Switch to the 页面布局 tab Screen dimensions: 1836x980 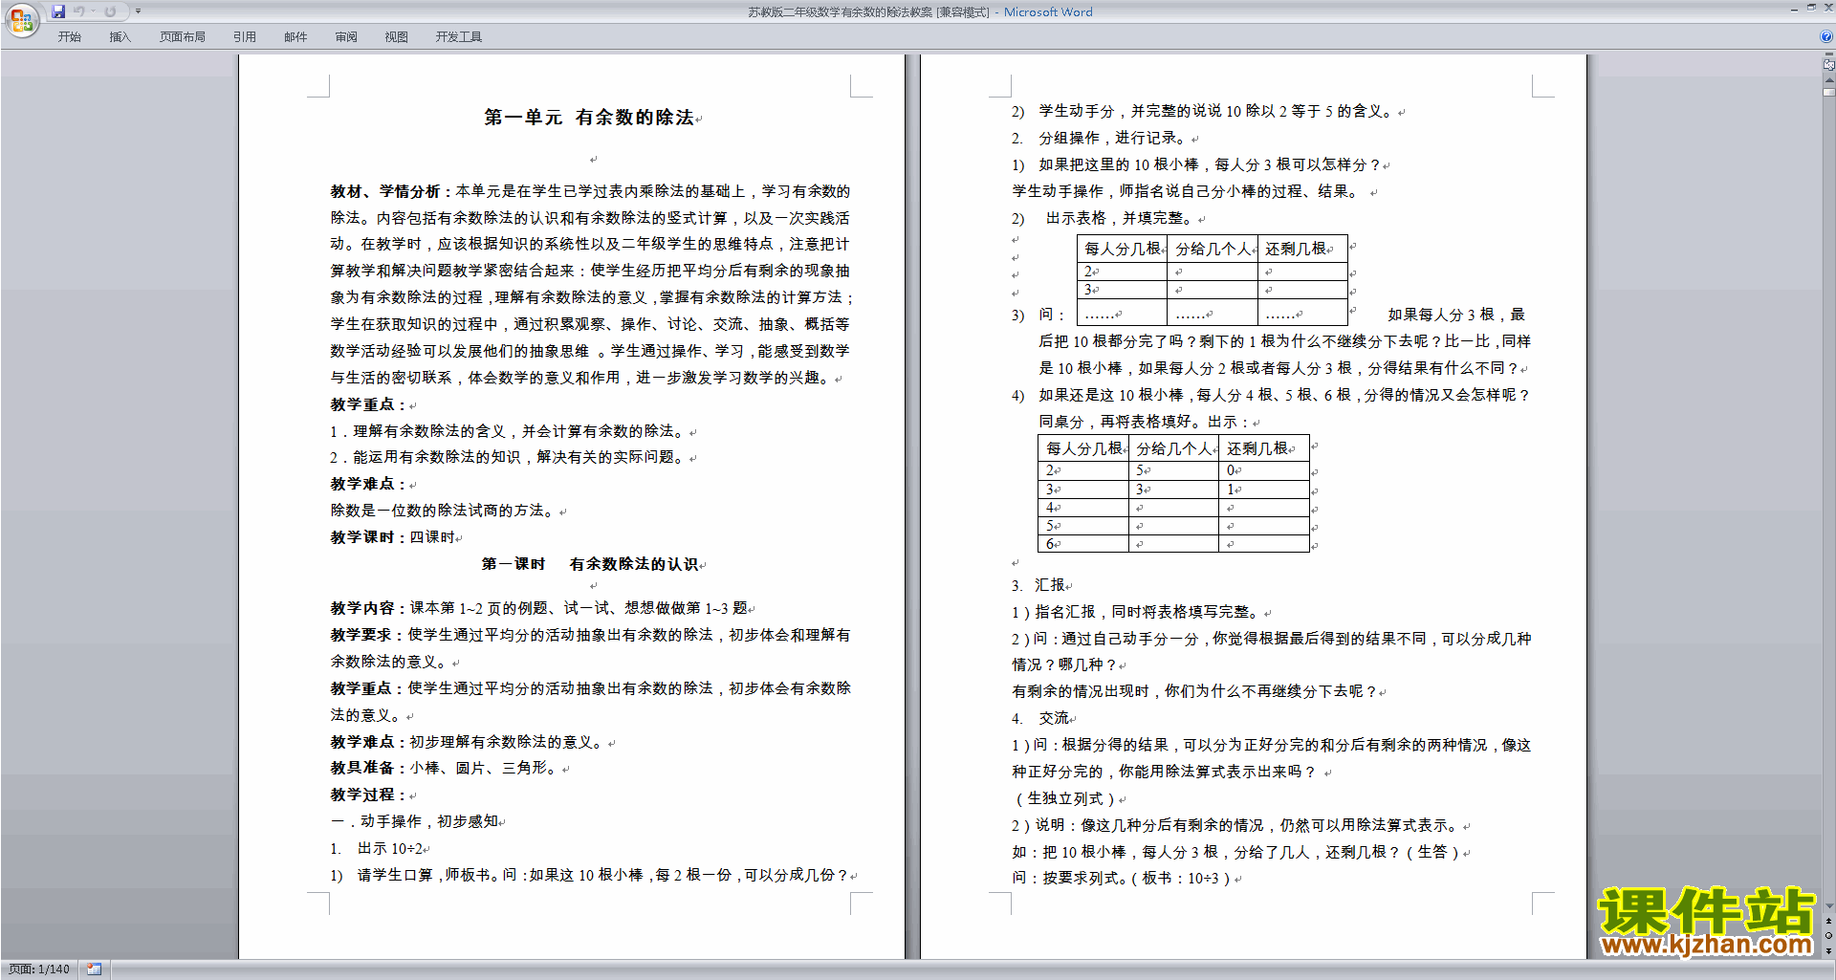(182, 37)
